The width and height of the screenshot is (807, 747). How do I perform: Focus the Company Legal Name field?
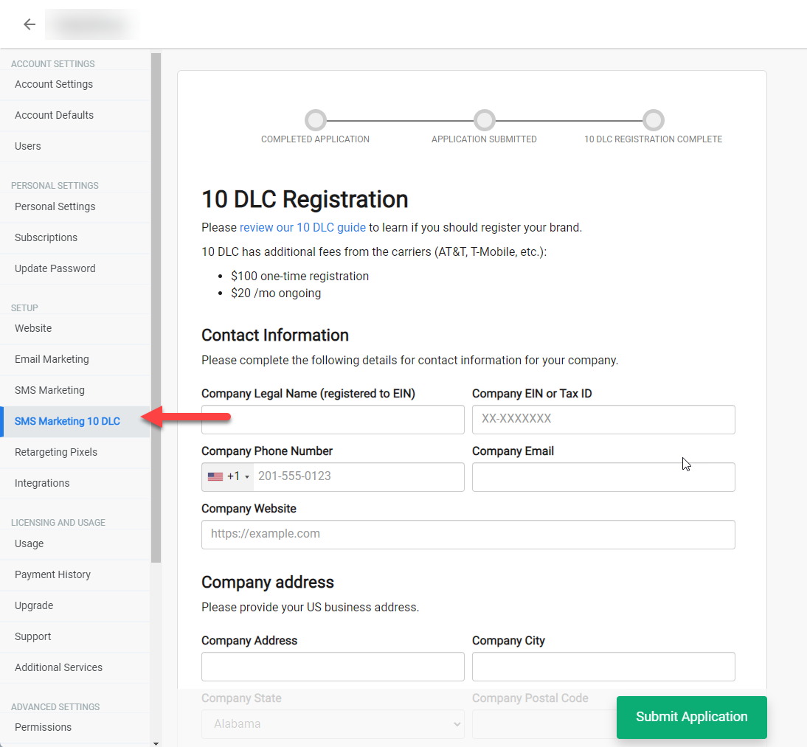tap(333, 420)
